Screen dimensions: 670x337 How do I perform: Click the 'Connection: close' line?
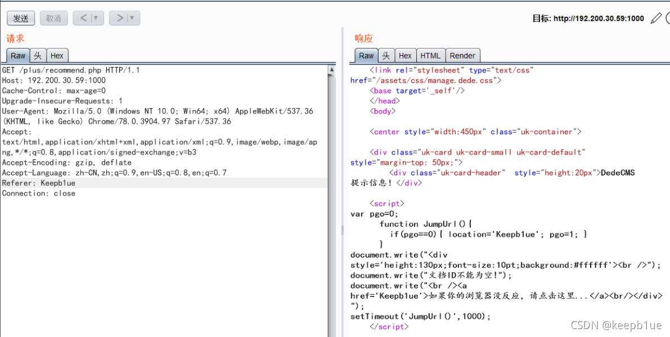[x=38, y=193]
